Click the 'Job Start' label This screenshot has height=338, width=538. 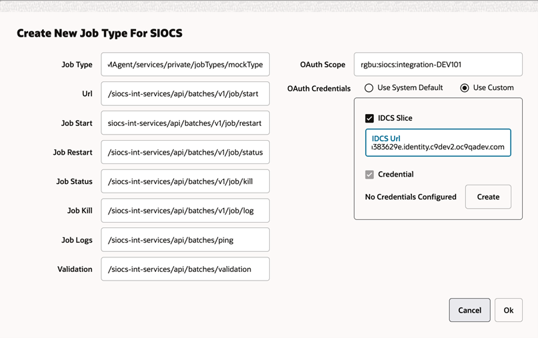click(77, 123)
